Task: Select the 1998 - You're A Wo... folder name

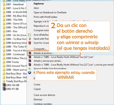Action: tap(16, 50)
